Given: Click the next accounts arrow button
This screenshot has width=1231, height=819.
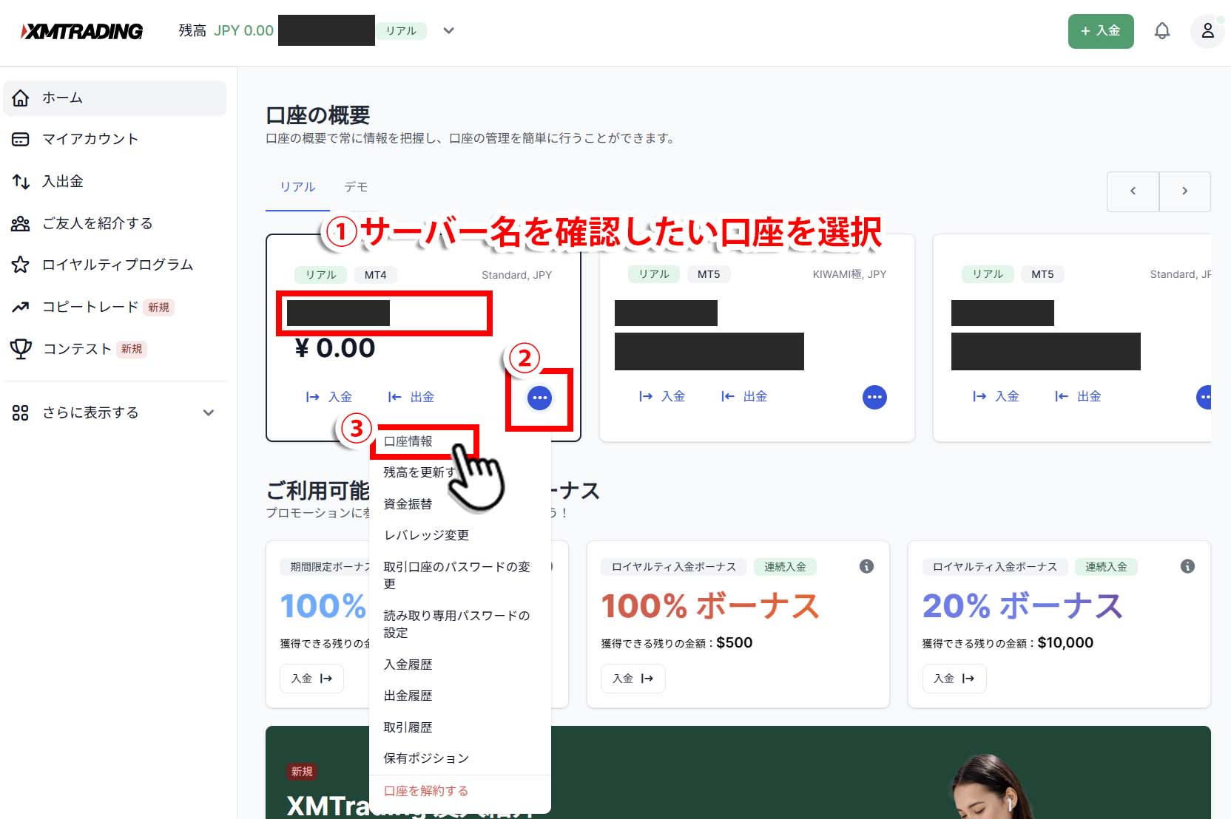Looking at the screenshot, I should 1184,191.
